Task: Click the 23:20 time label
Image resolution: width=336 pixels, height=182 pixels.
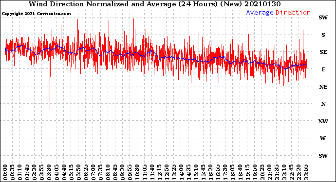Action: (x=299, y=172)
